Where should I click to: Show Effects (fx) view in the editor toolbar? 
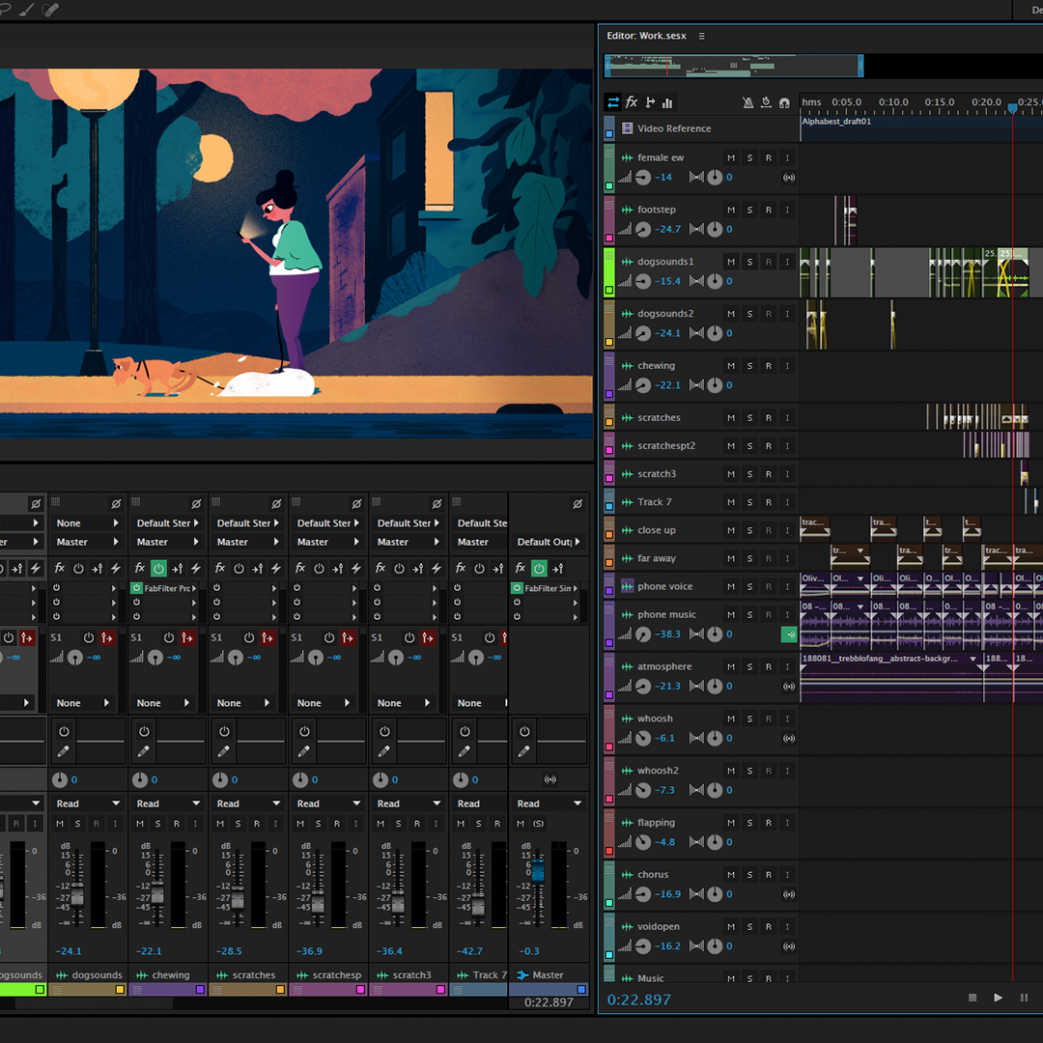(632, 102)
